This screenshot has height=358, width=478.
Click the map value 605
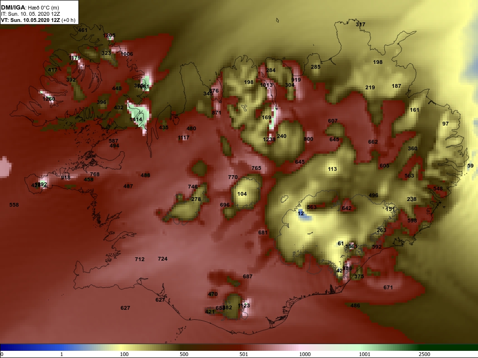pos(384,166)
